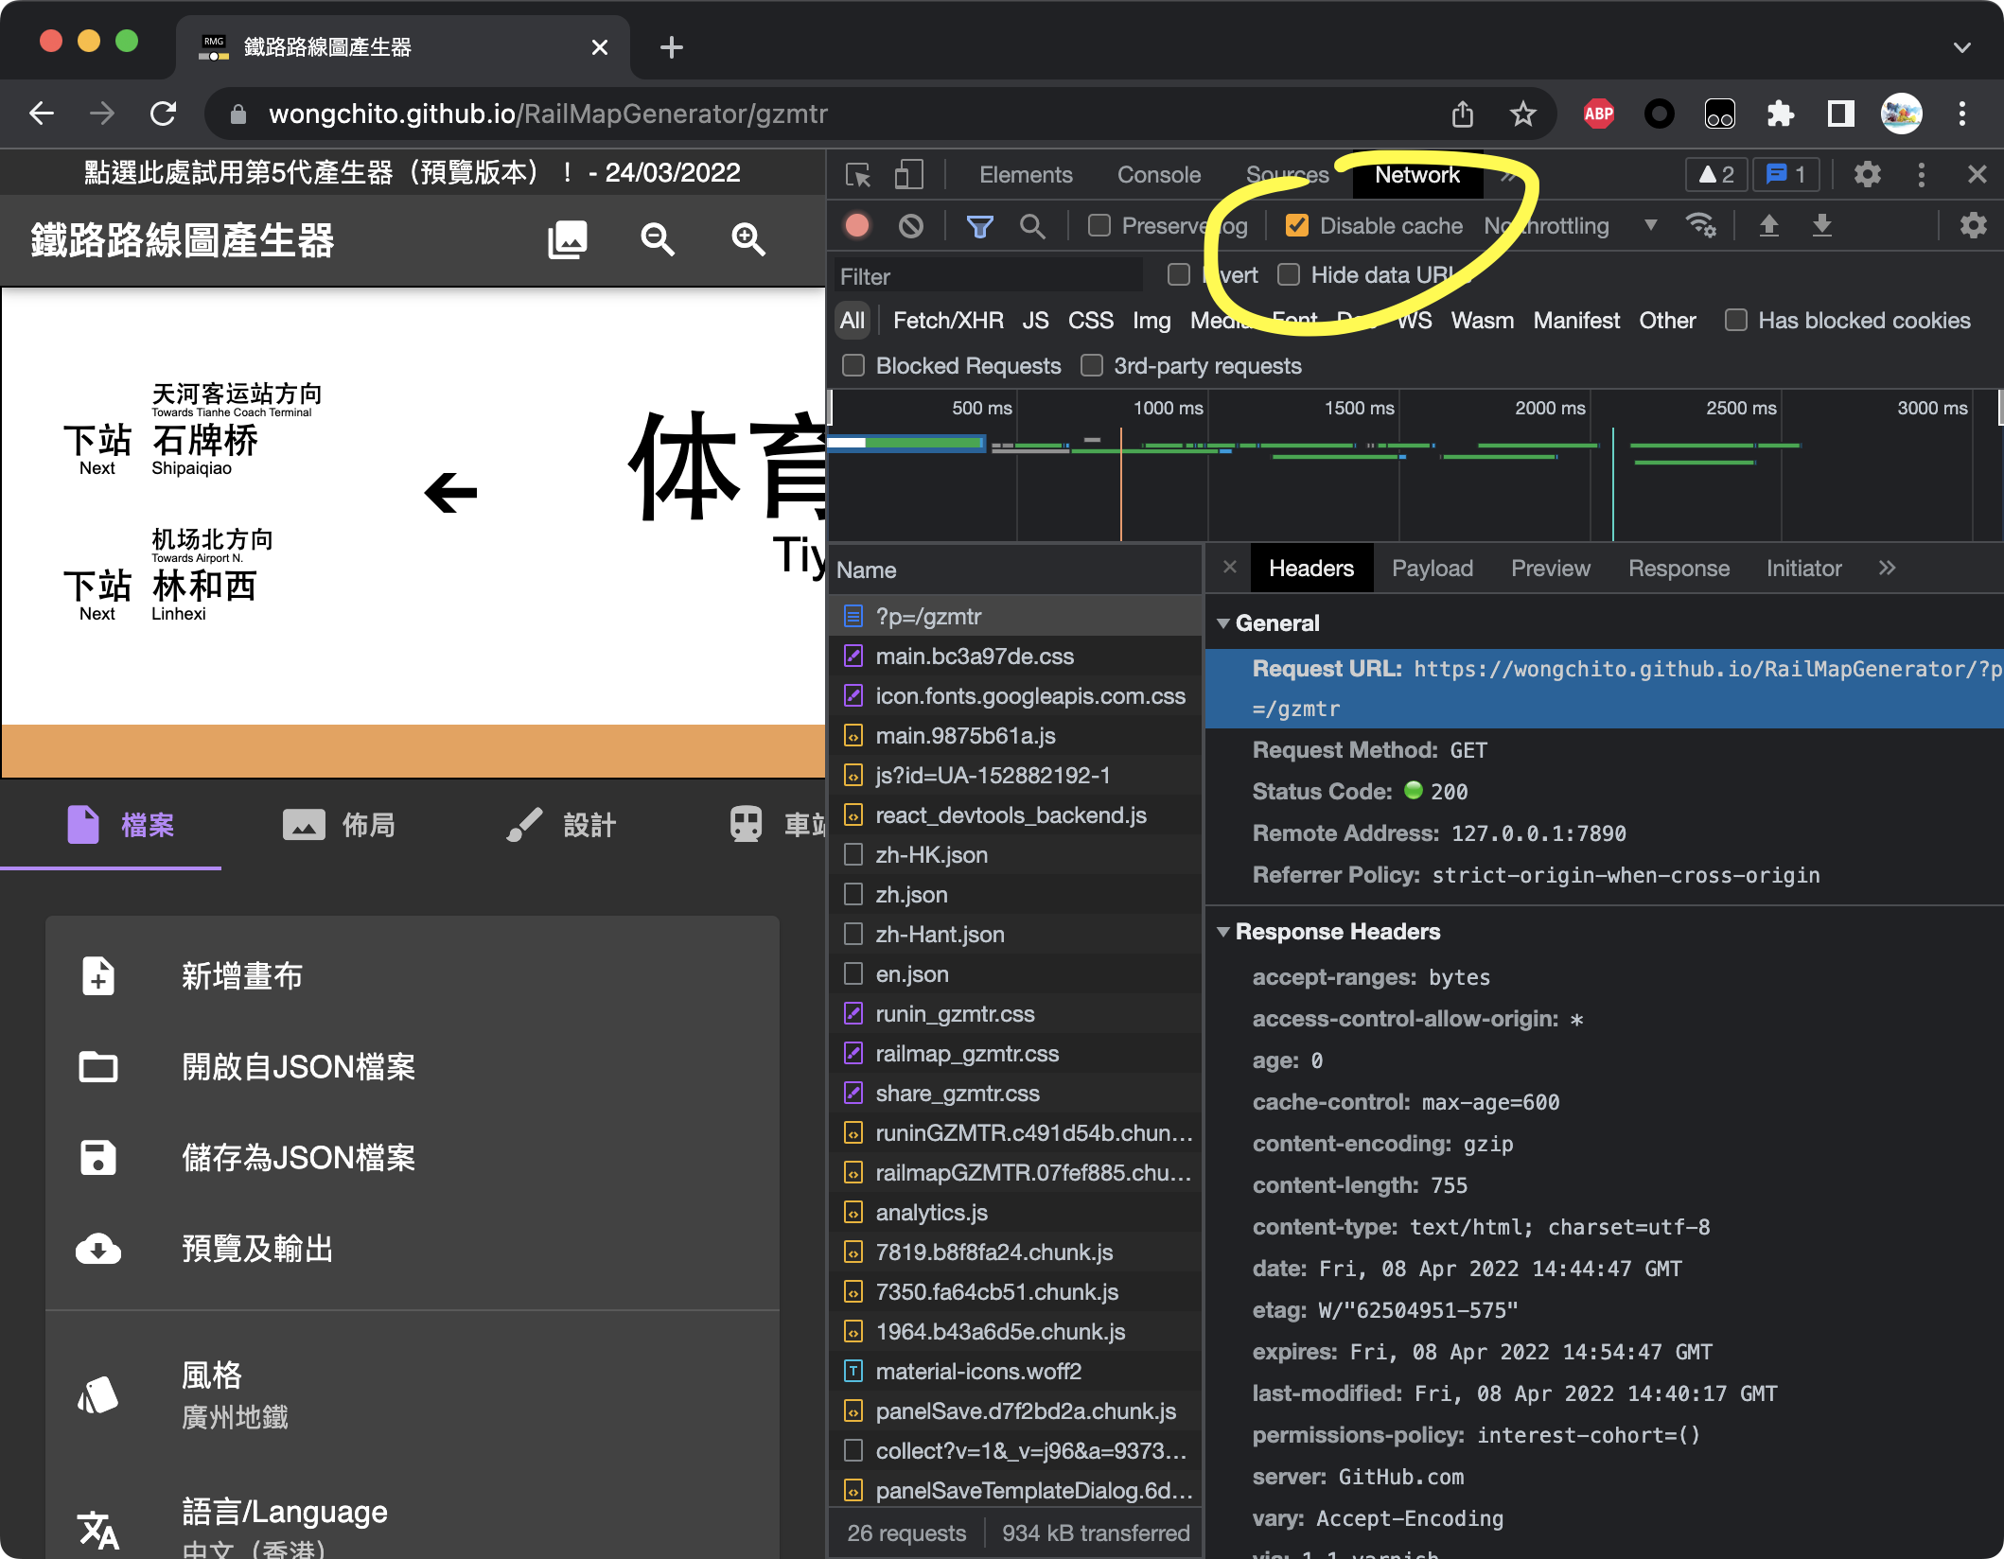The image size is (2004, 1559).
Task: Check Has blocked cookies filter
Action: point(1735,321)
